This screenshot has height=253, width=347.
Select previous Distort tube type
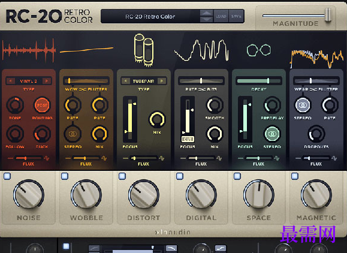pos(126,81)
